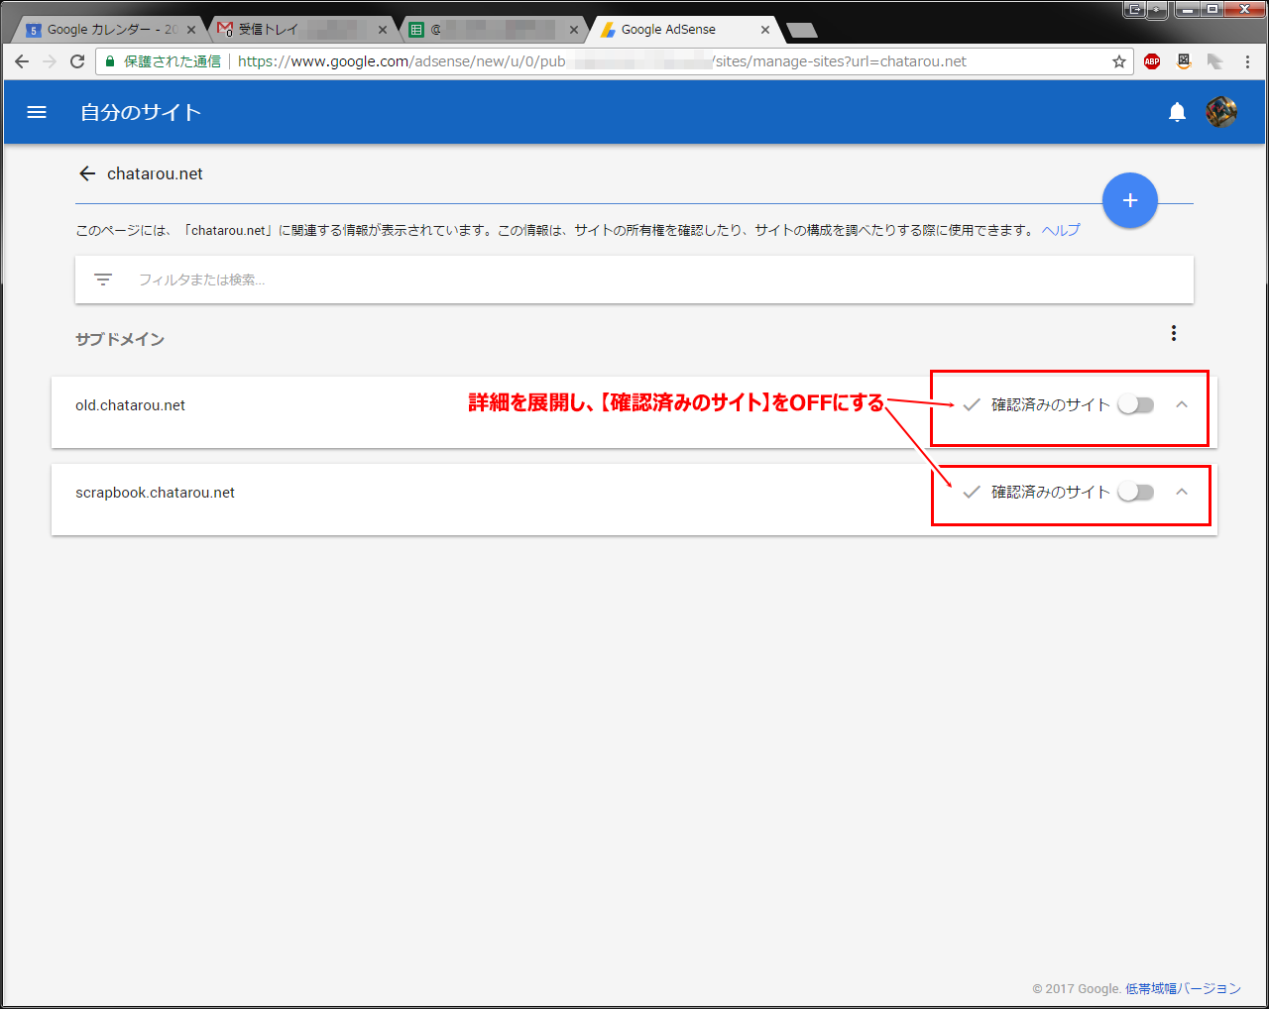Open the hamburger navigation menu
Screen dimensions: 1269x1009
click(x=37, y=112)
